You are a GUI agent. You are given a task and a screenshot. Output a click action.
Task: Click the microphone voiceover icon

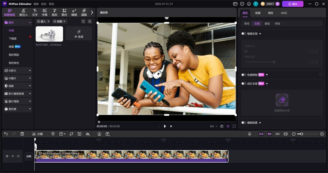249,134
